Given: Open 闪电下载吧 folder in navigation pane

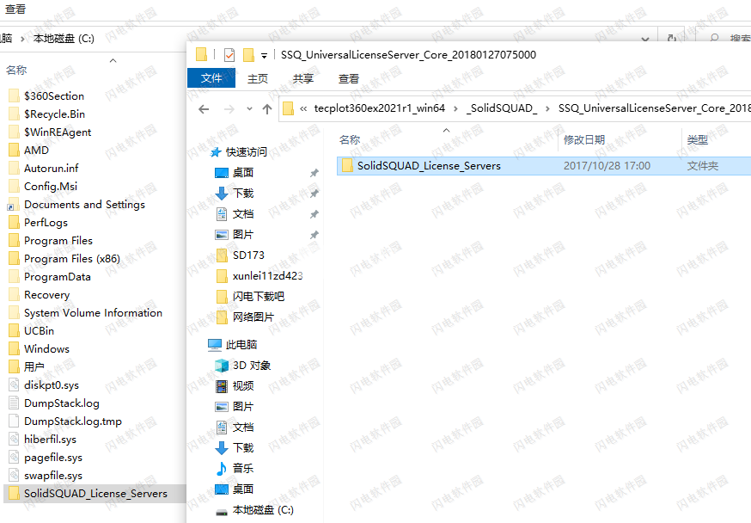Looking at the screenshot, I should point(250,296).
